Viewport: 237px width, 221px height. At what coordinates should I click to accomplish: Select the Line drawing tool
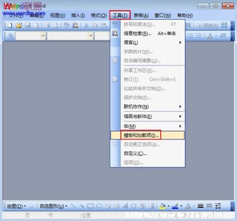point(73,206)
